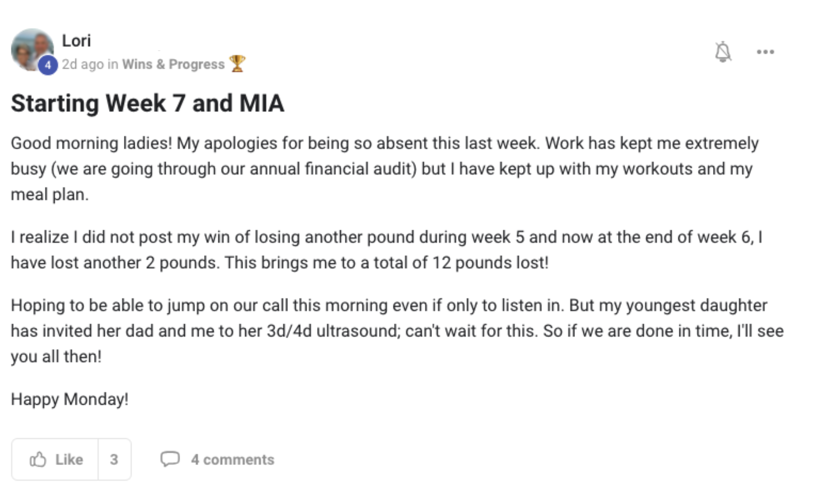Open the post titled Starting Week 7 and MIA
The height and width of the screenshot is (494, 815).
pos(147,103)
